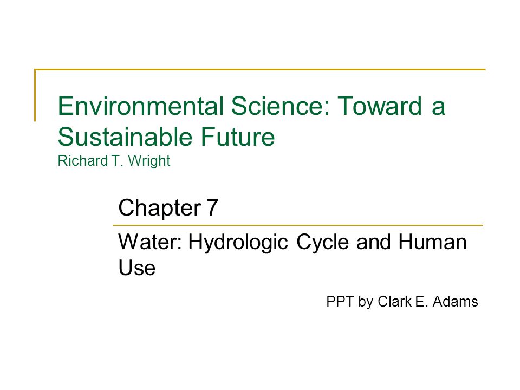Select the 'Chapter 7' heading
The image size is (520, 390).
(168, 208)
